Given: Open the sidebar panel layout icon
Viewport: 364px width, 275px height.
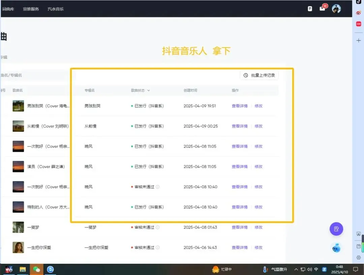Looking at the screenshot, I should [359, 246].
